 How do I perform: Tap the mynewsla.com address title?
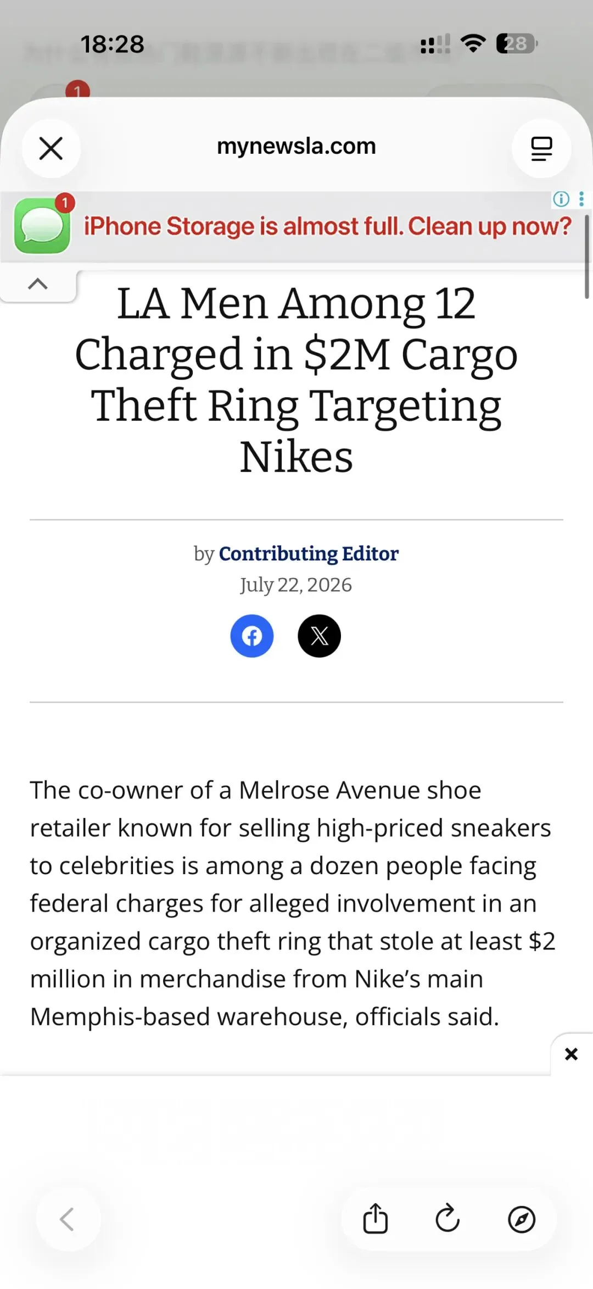coord(296,146)
